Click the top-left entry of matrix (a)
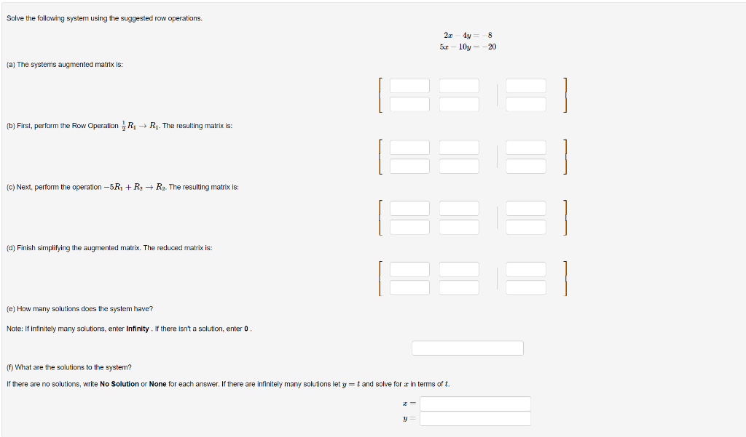Image resolution: width=746 pixels, height=437 pixels. coord(409,85)
